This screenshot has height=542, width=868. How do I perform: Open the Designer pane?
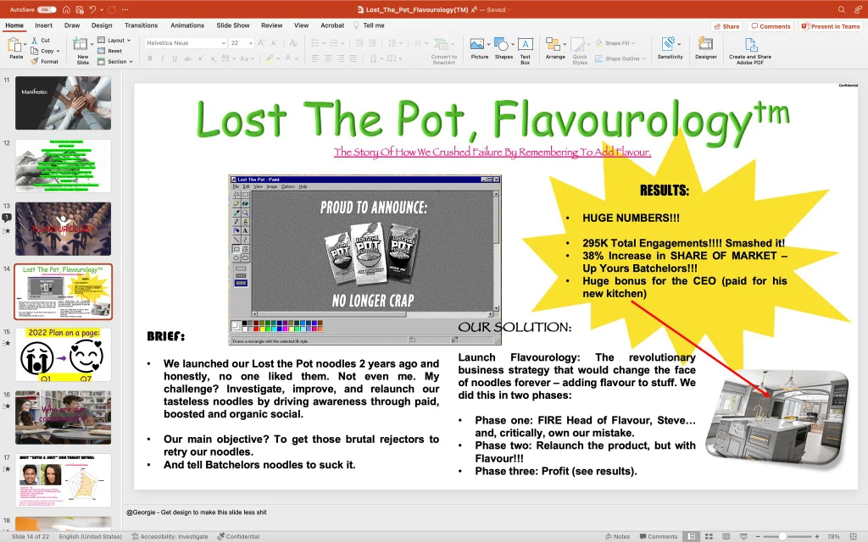click(705, 49)
